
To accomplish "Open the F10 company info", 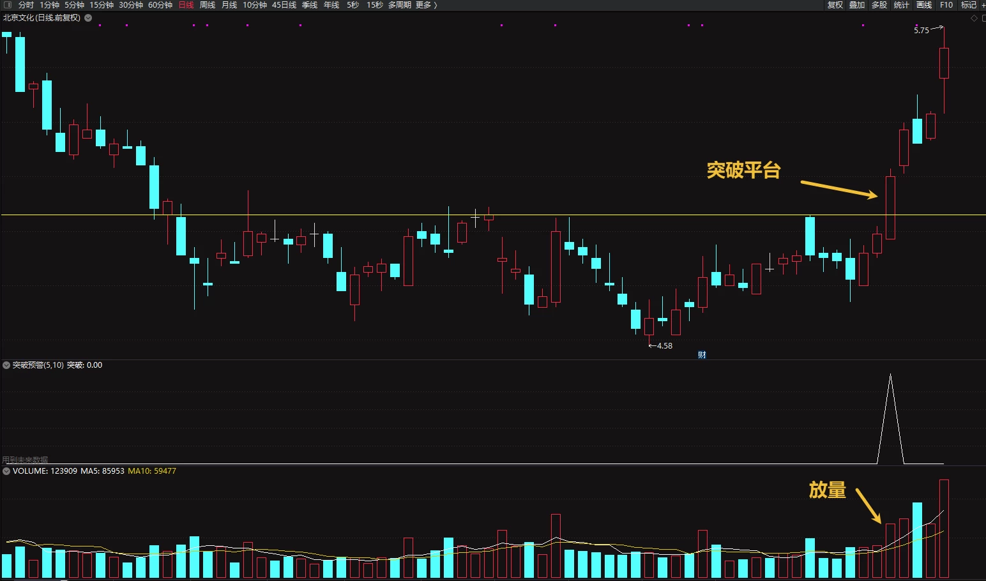I will pos(946,4).
